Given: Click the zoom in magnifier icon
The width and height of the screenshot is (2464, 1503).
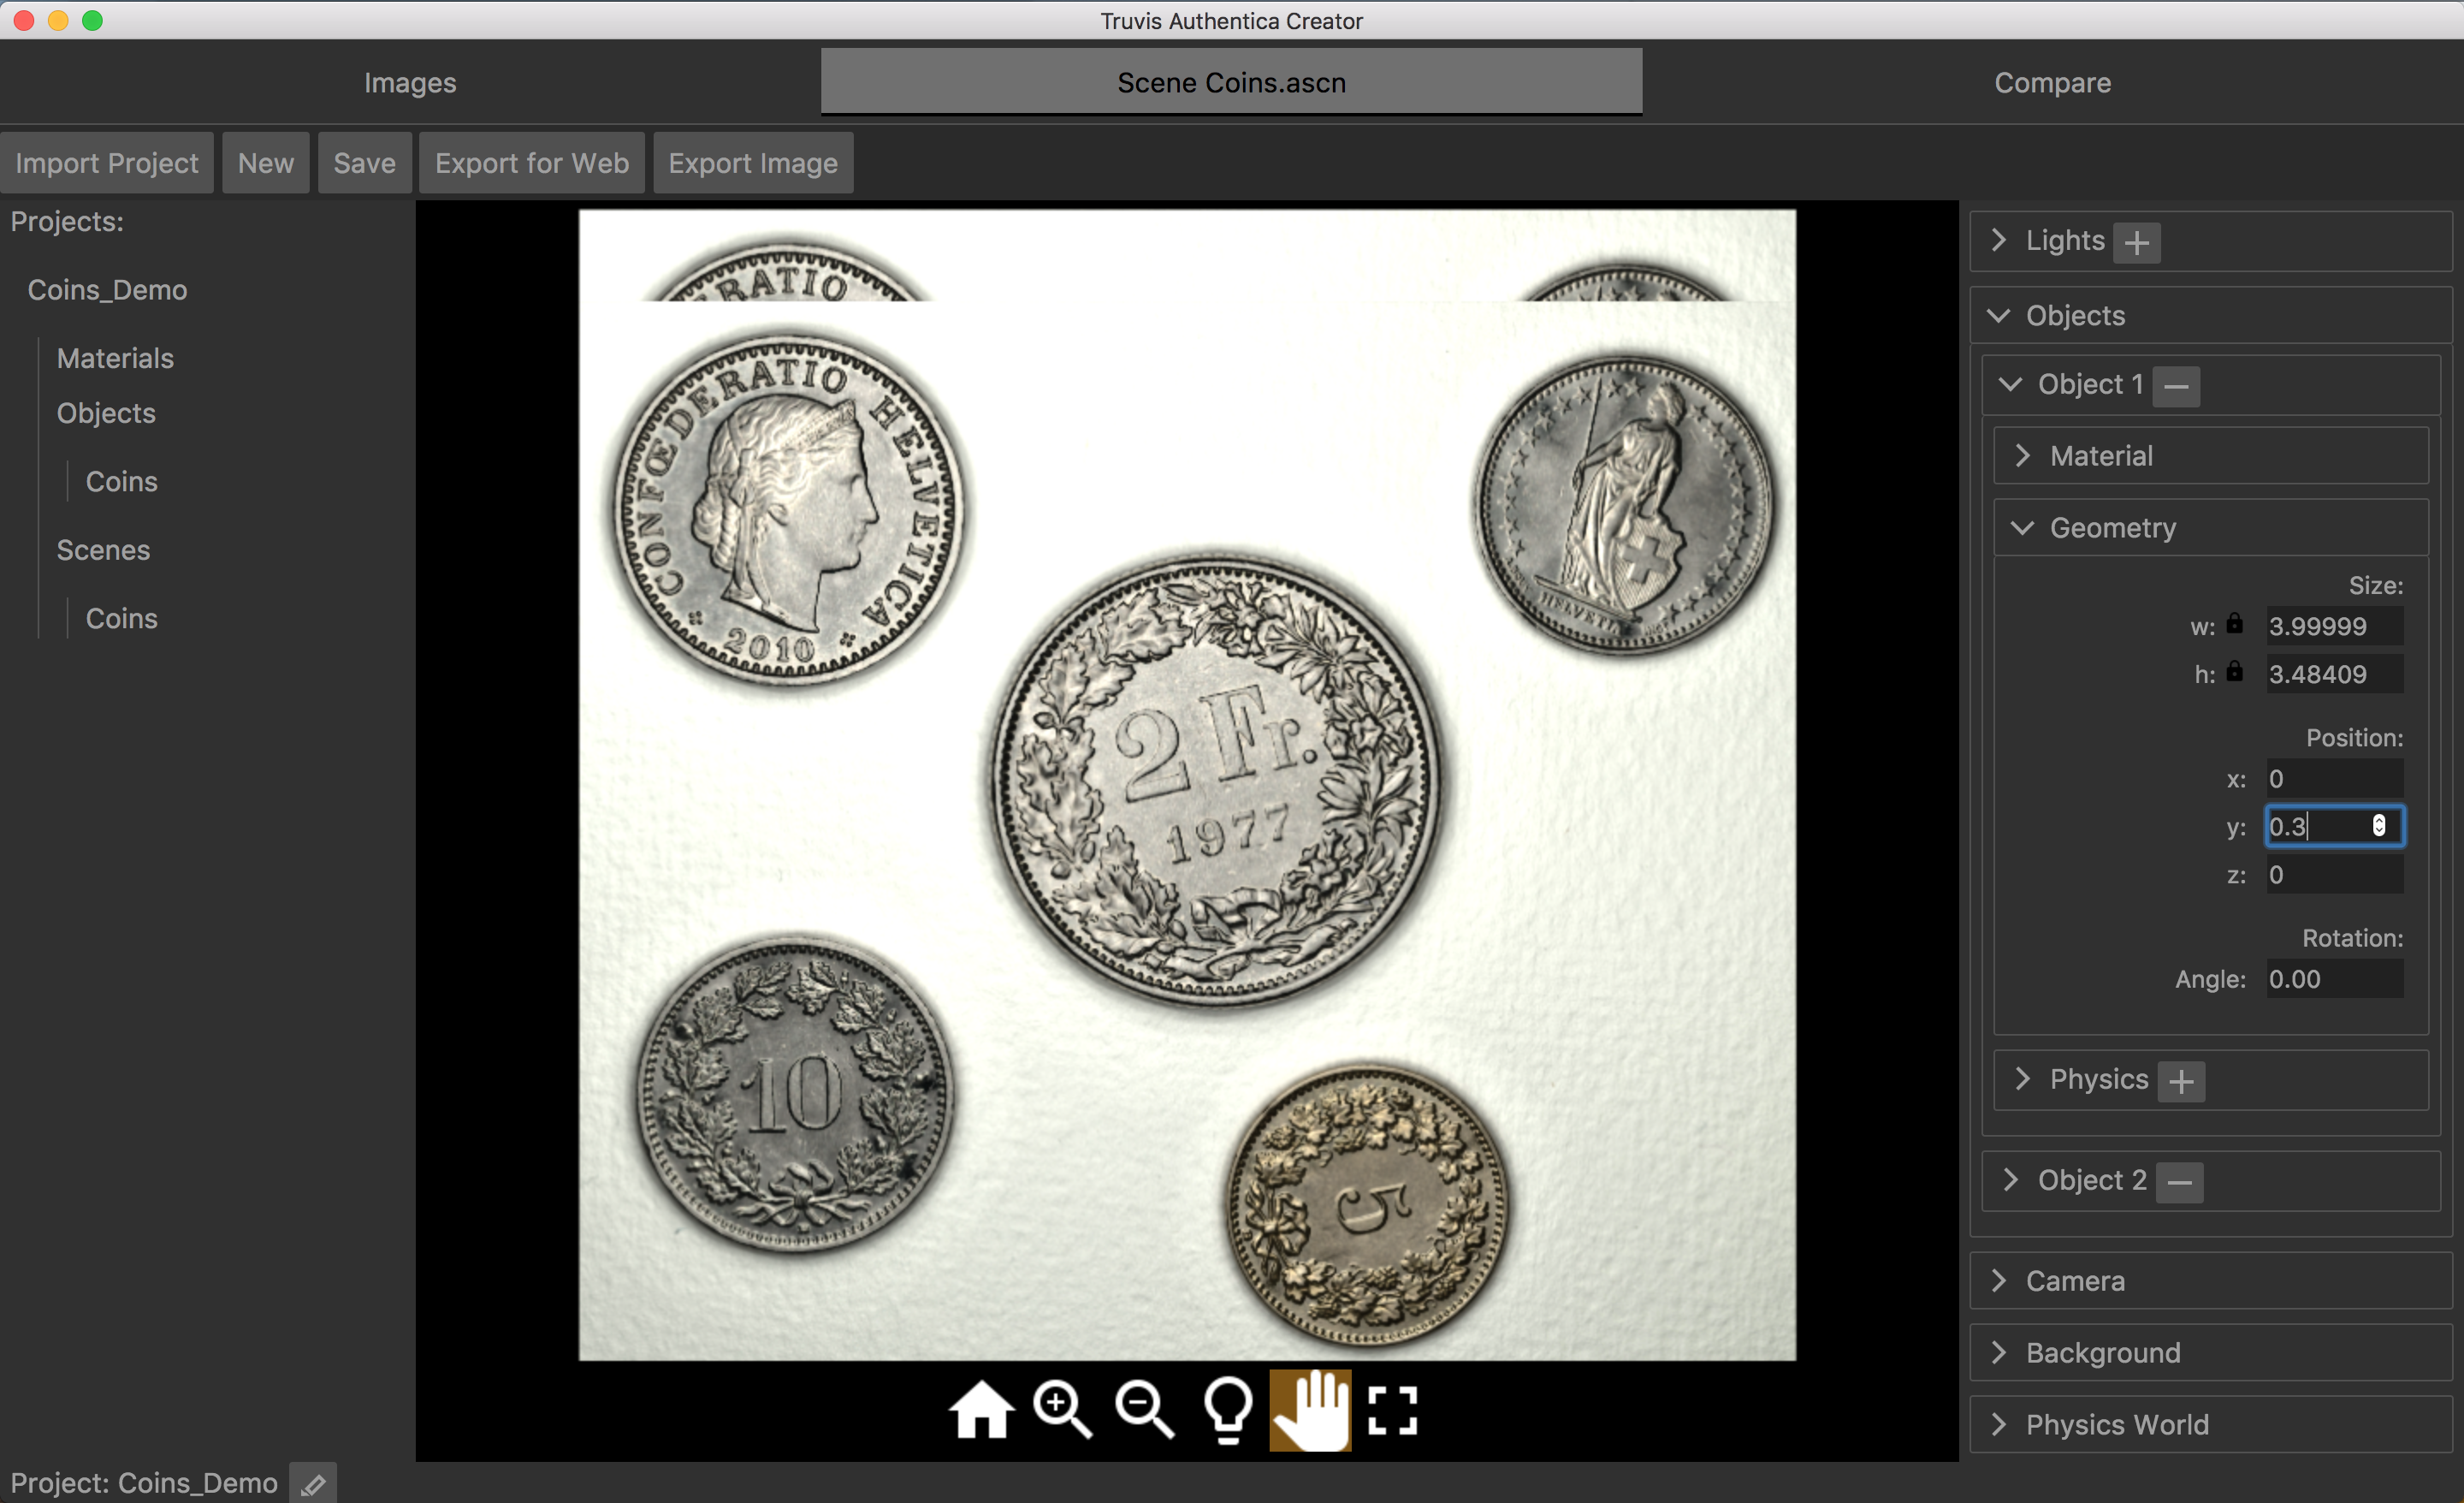Looking at the screenshot, I should coord(1062,1410).
